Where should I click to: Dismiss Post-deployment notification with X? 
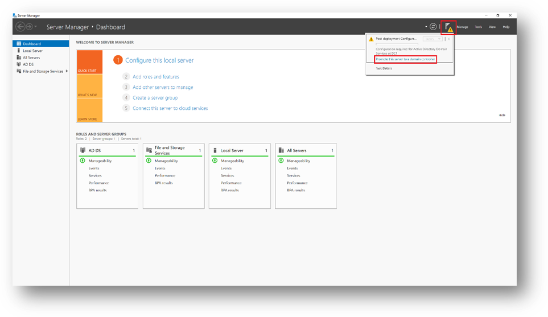[x=449, y=39]
